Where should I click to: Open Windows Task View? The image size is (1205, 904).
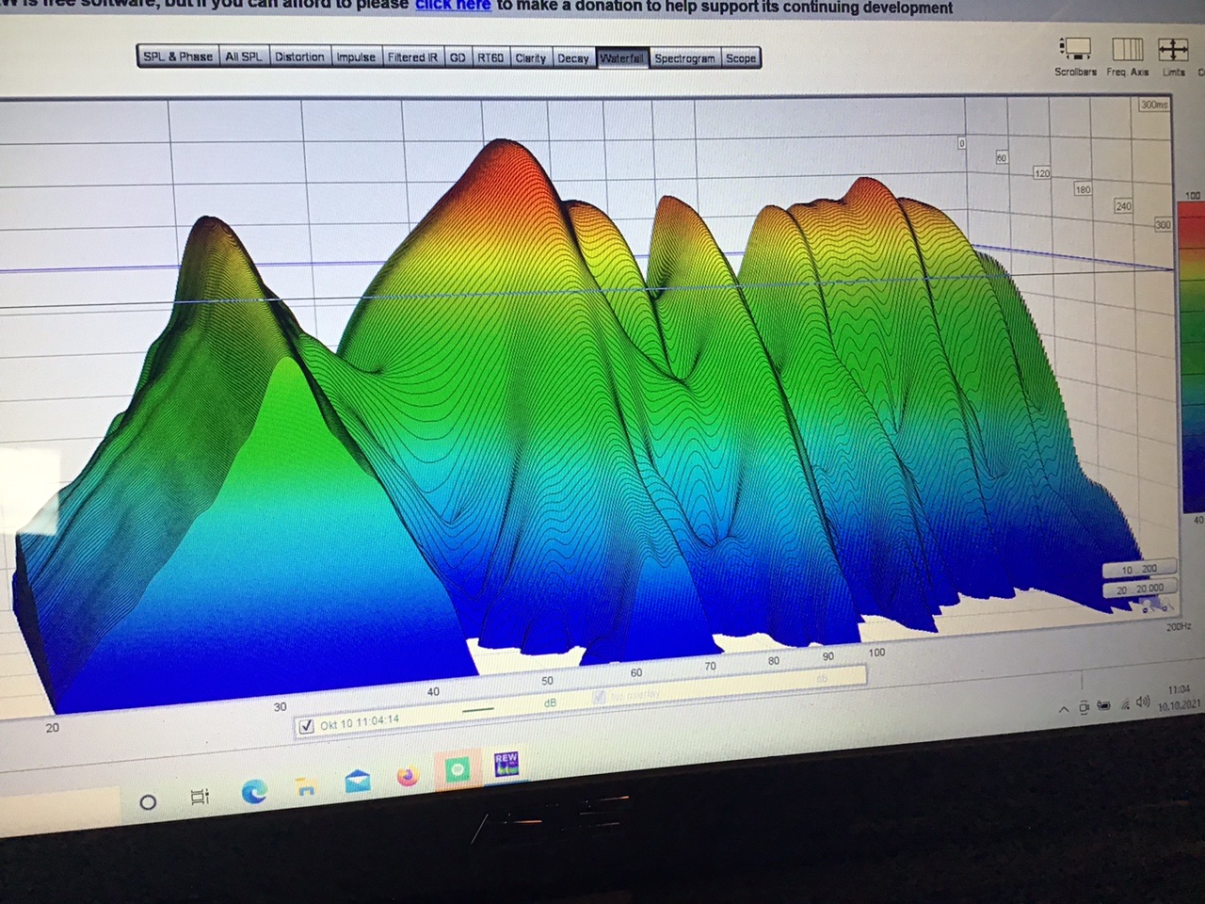point(200,797)
